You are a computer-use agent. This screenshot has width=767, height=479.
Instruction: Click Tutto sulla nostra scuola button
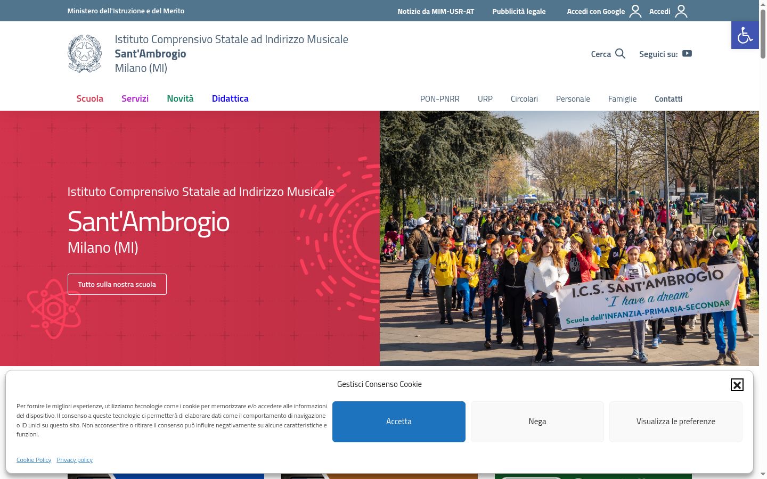coord(117,284)
